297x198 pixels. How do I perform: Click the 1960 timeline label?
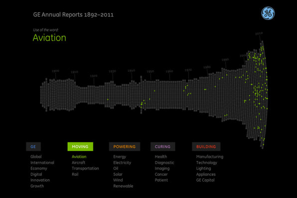[169, 71]
